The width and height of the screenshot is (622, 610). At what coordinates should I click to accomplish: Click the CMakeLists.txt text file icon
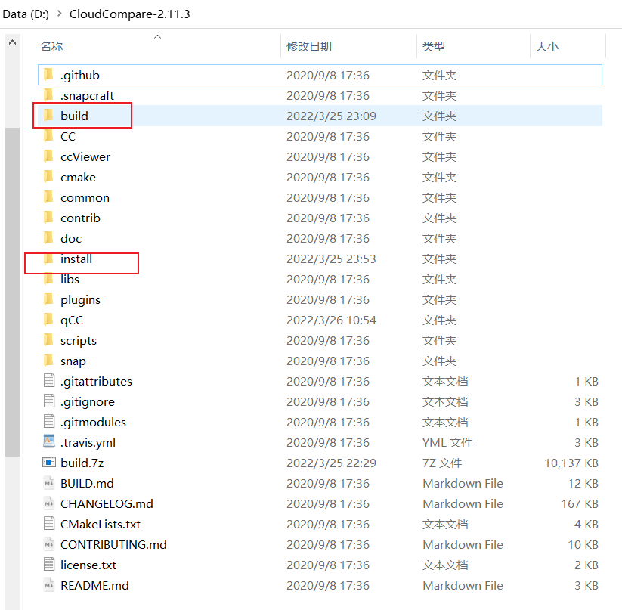coord(48,524)
